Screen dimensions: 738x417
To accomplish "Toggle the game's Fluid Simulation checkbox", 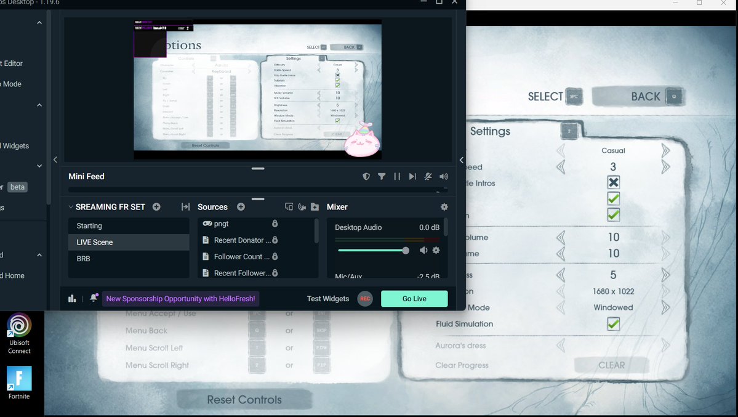I will pos(613,324).
